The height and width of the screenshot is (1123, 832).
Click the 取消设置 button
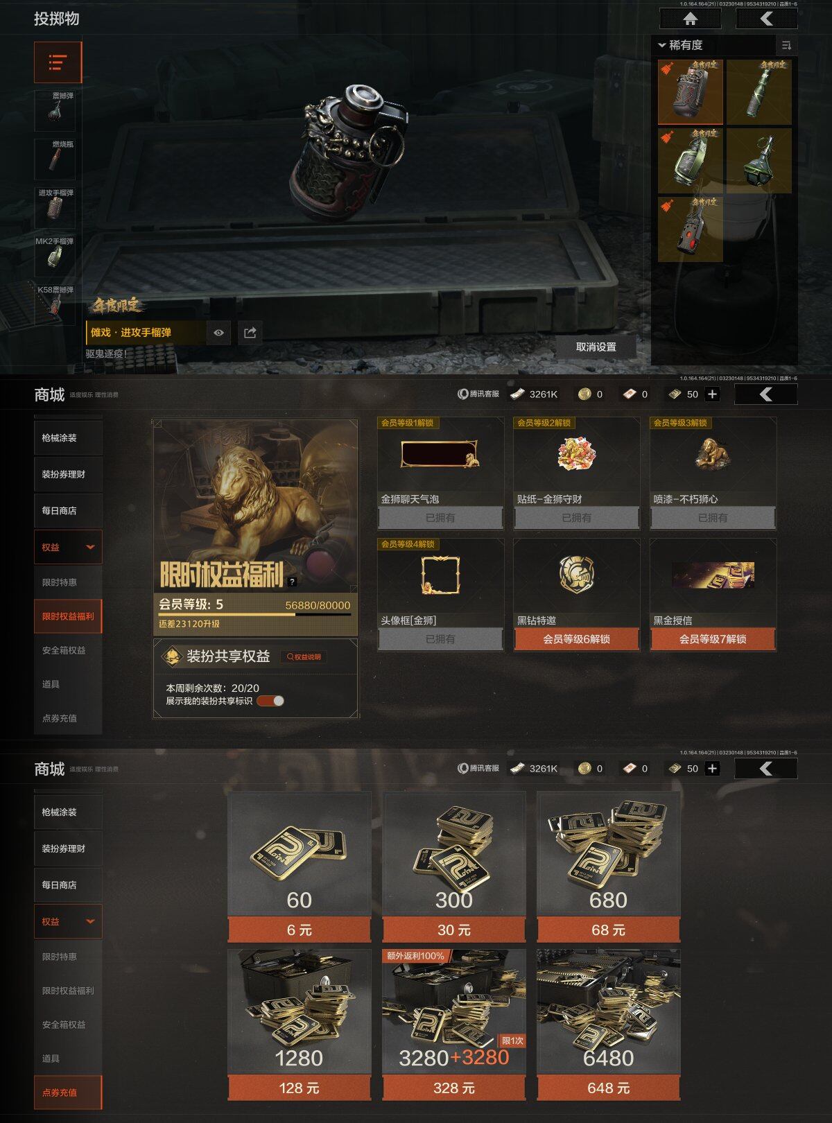coord(596,347)
